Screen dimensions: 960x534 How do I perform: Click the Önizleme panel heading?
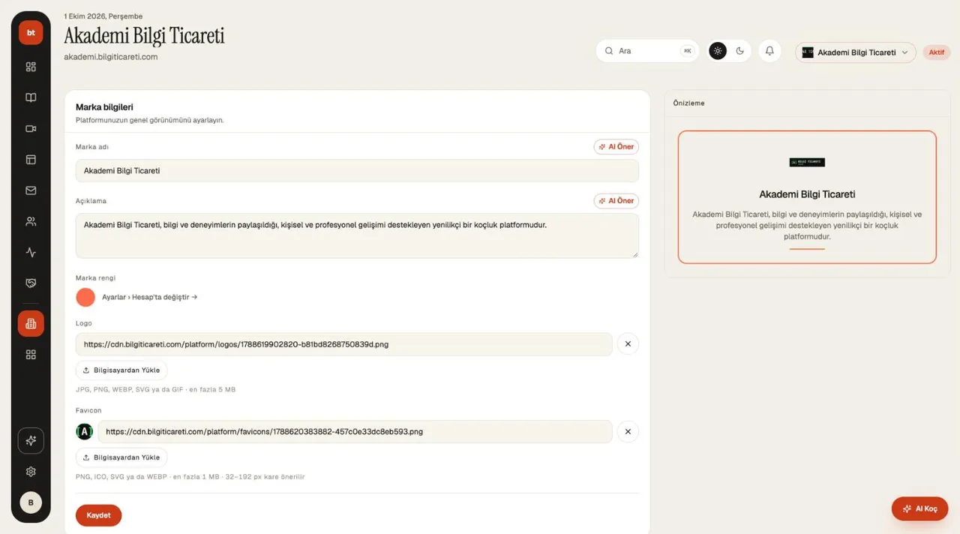pyautogui.click(x=689, y=103)
